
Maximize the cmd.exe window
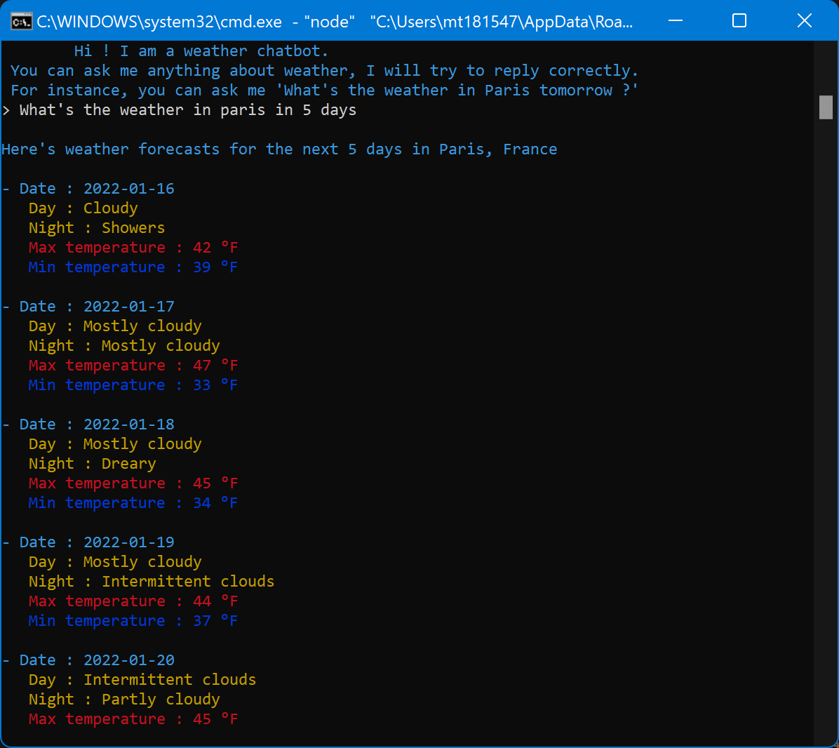[739, 21]
